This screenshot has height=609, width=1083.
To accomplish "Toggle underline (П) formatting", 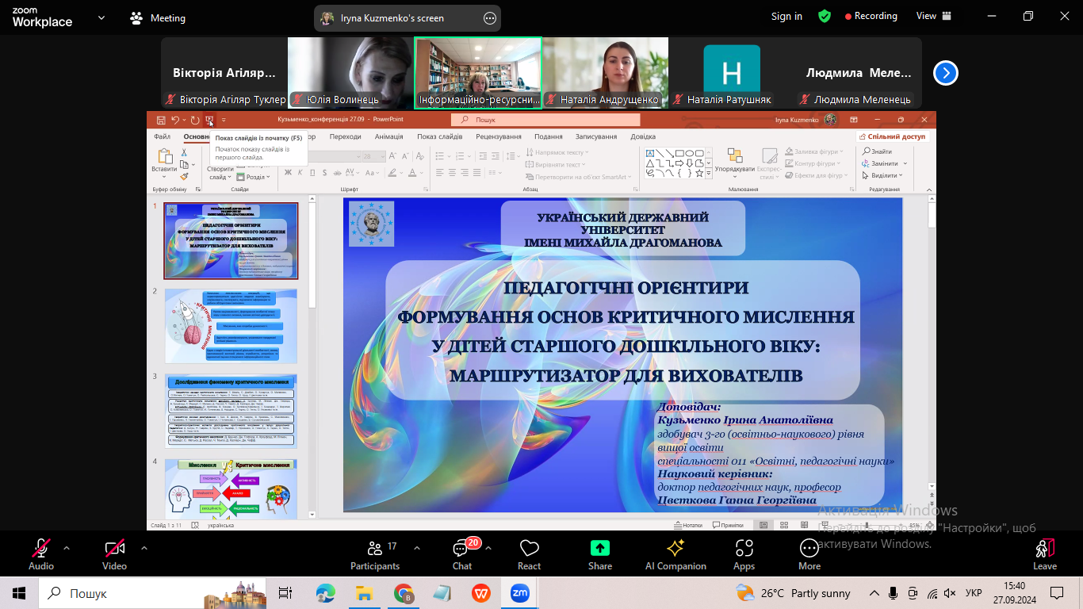I will click(312, 172).
